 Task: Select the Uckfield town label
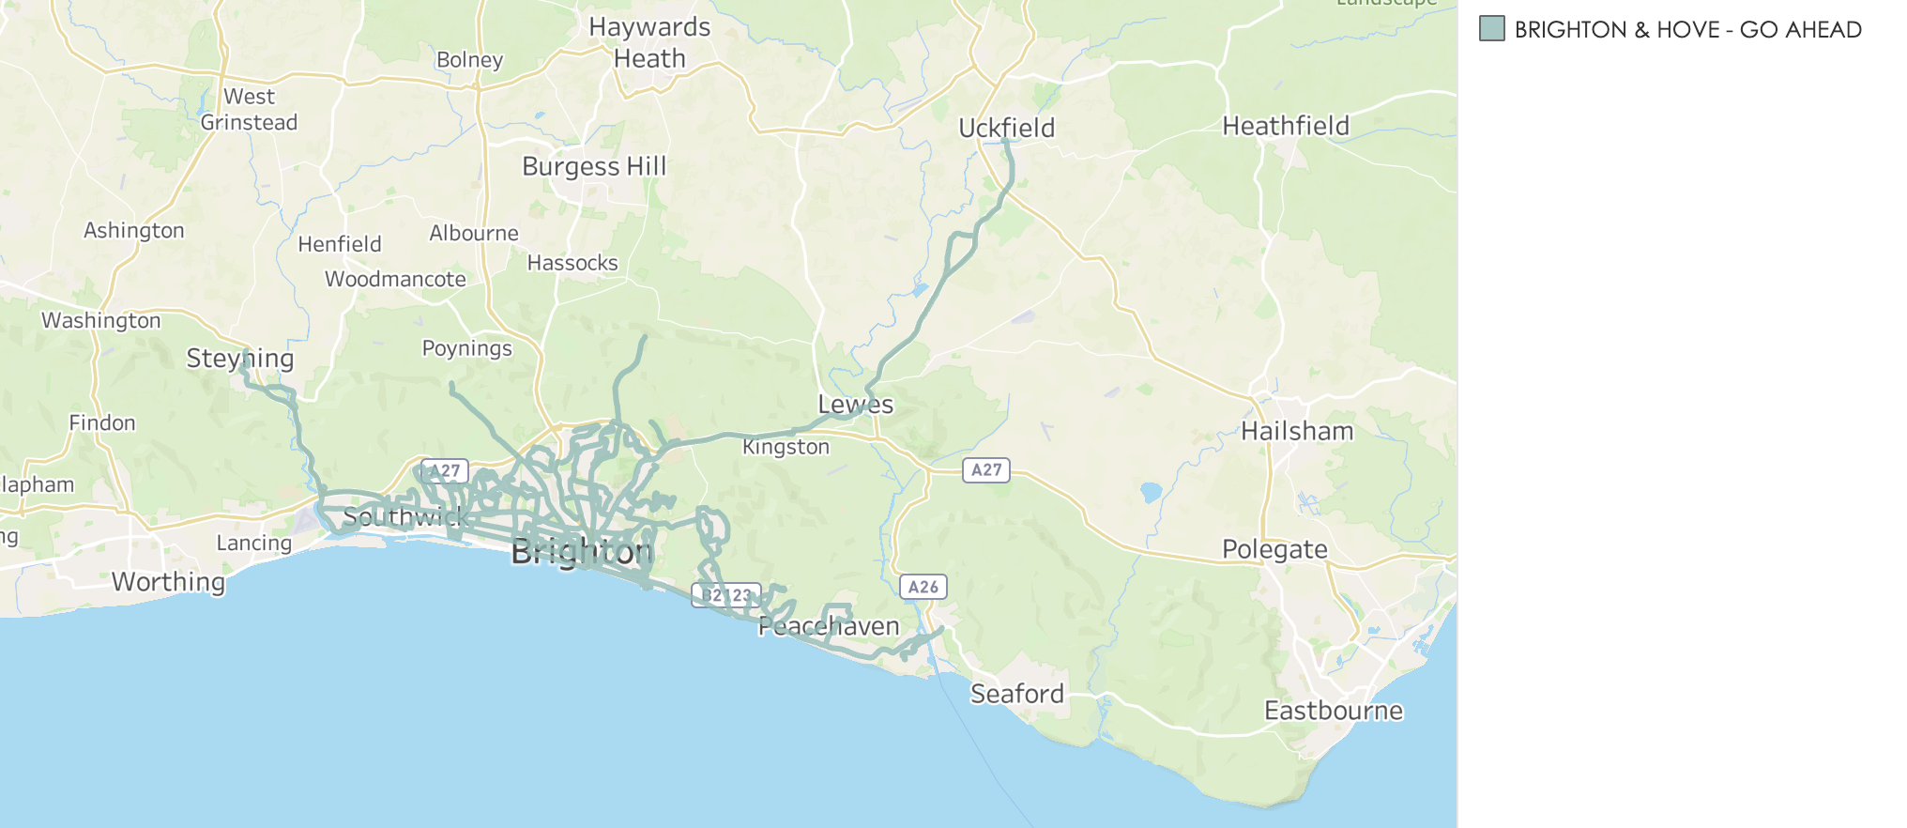[x=1007, y=128]
